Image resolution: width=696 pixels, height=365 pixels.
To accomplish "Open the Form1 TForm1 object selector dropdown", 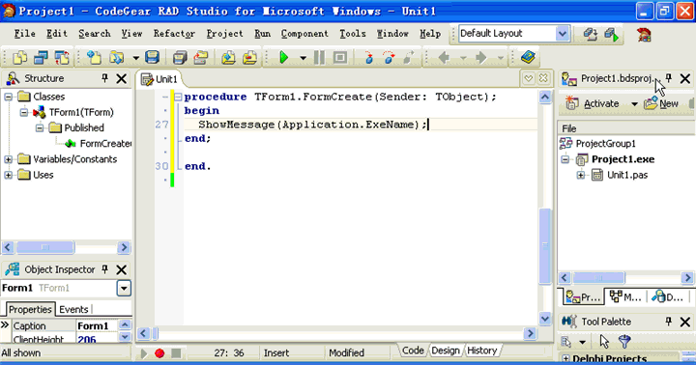I will point(124,289).
